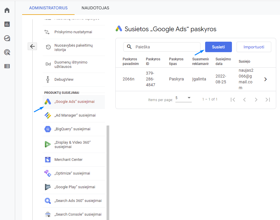280x220 pixels.
Task: Open Reports bar chart icon
Action: tap(7, 24)
